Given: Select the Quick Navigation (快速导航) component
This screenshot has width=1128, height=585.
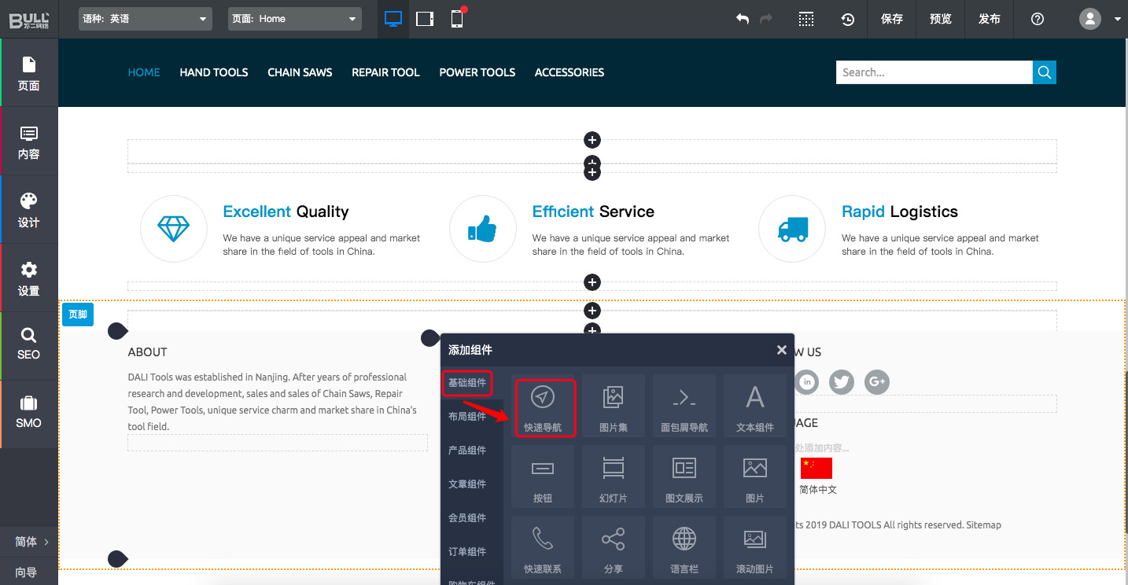Looking at the screenshot, I should pos(544,407).
